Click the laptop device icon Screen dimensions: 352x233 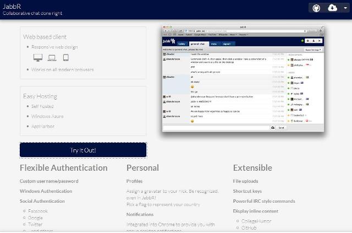pos(52,58)
